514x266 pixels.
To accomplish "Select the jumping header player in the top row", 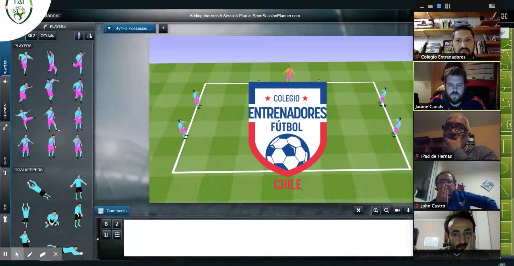I will click(52, 62).
